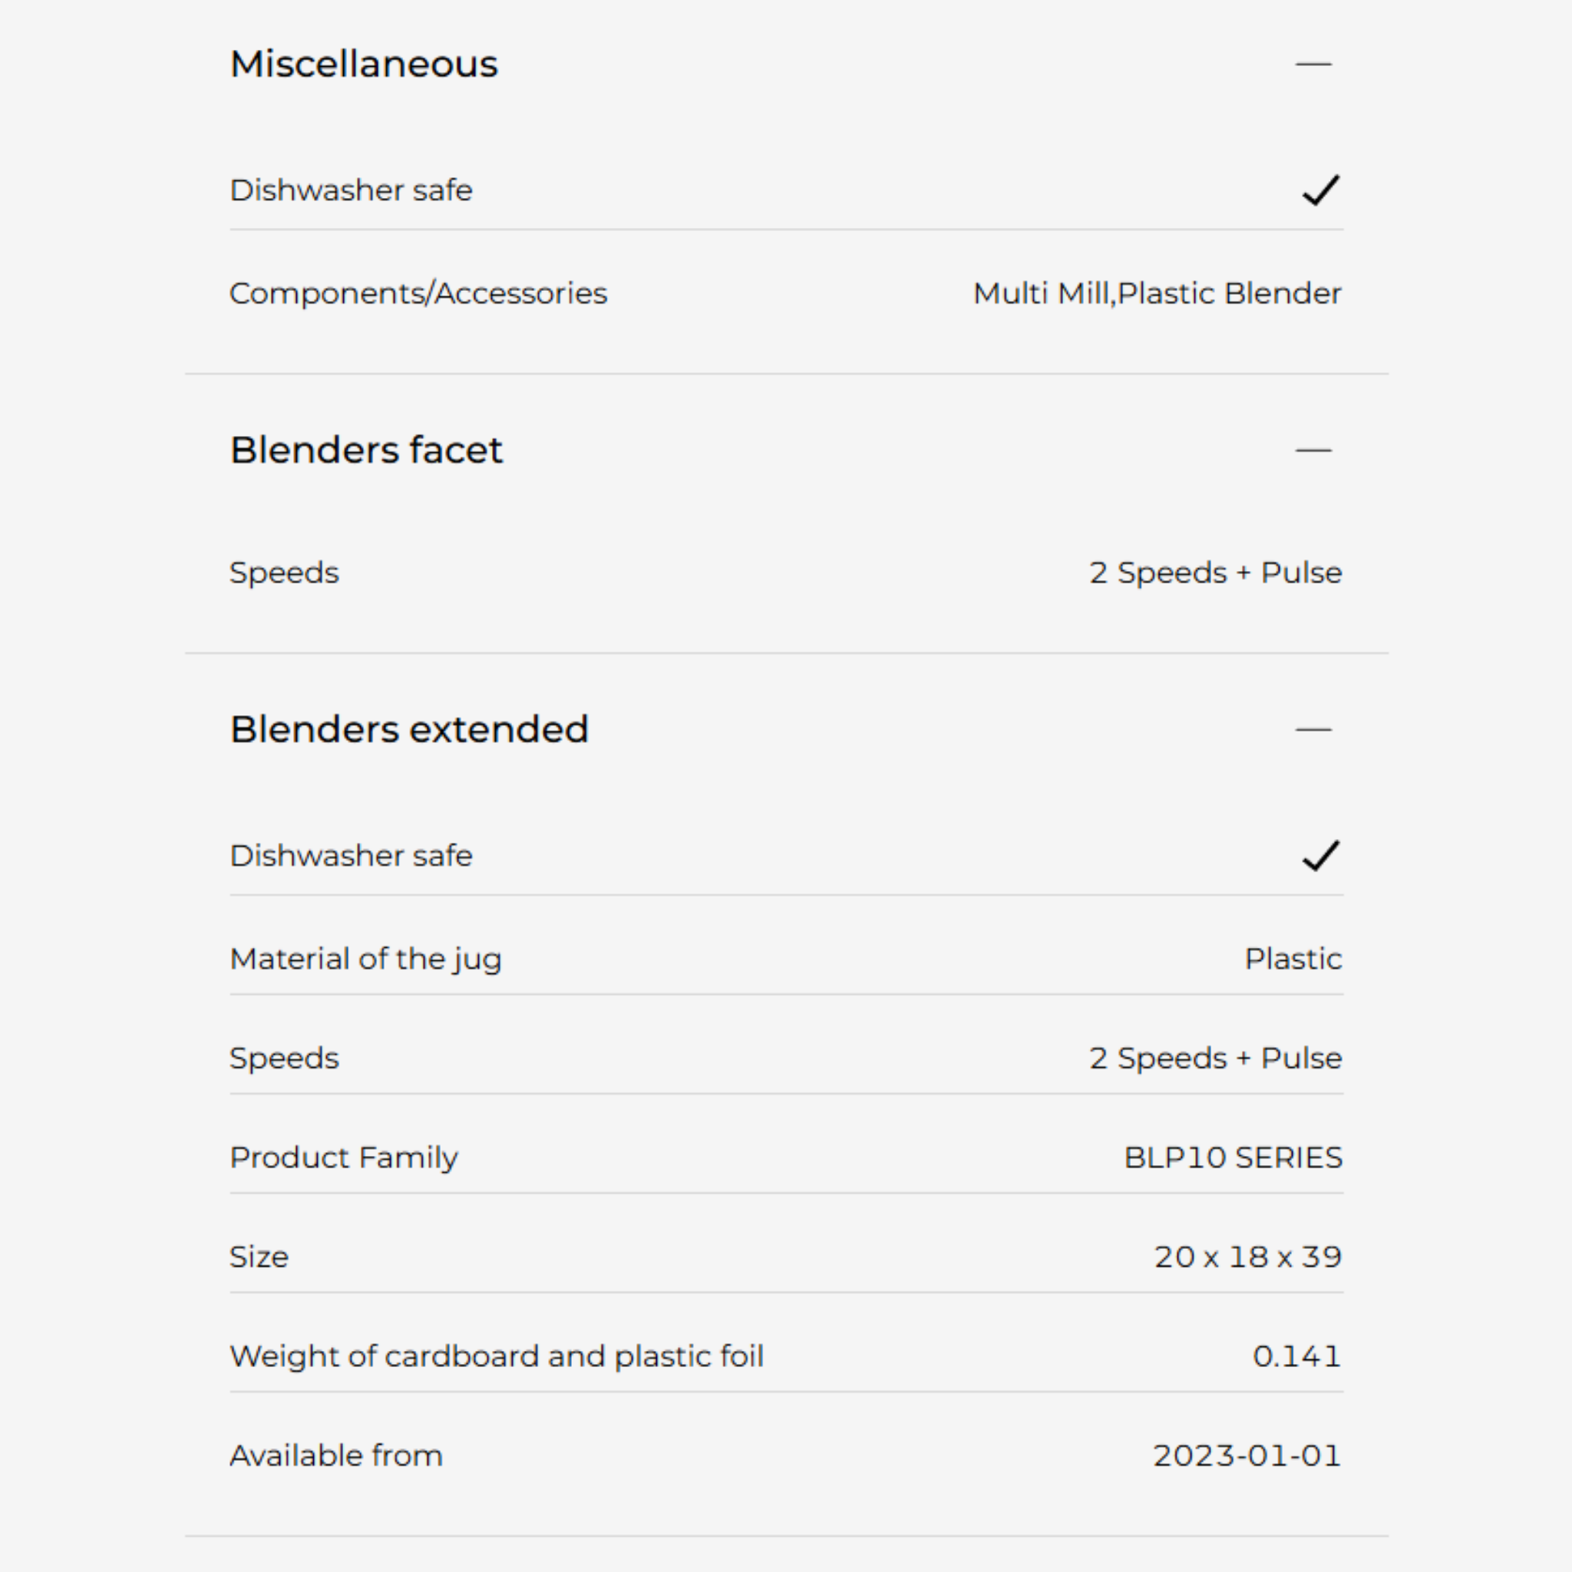Click the Plastic jug material value

pos(1293,959)
